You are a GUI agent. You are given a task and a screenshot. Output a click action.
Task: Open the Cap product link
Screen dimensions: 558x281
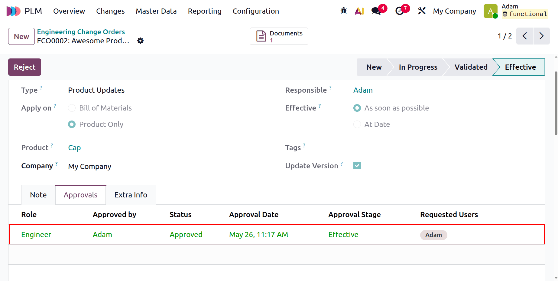click(74, 148)
